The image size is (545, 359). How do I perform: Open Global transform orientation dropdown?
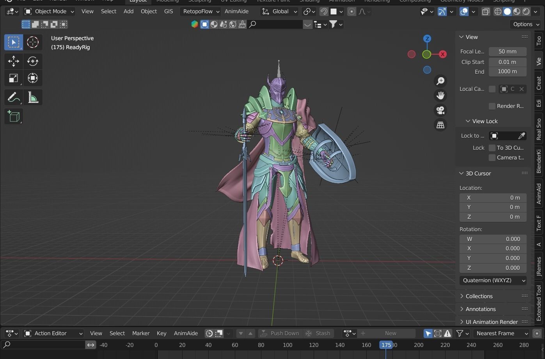(279, 12)
